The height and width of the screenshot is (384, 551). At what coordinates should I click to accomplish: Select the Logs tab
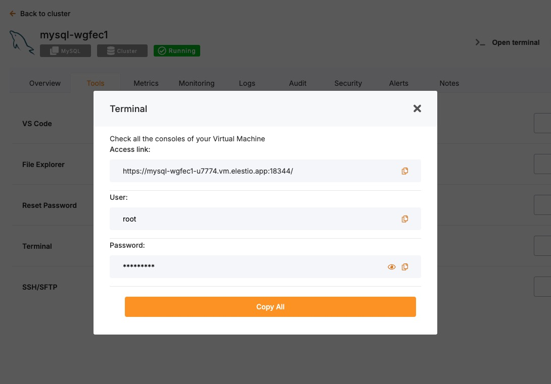(247, 83)
